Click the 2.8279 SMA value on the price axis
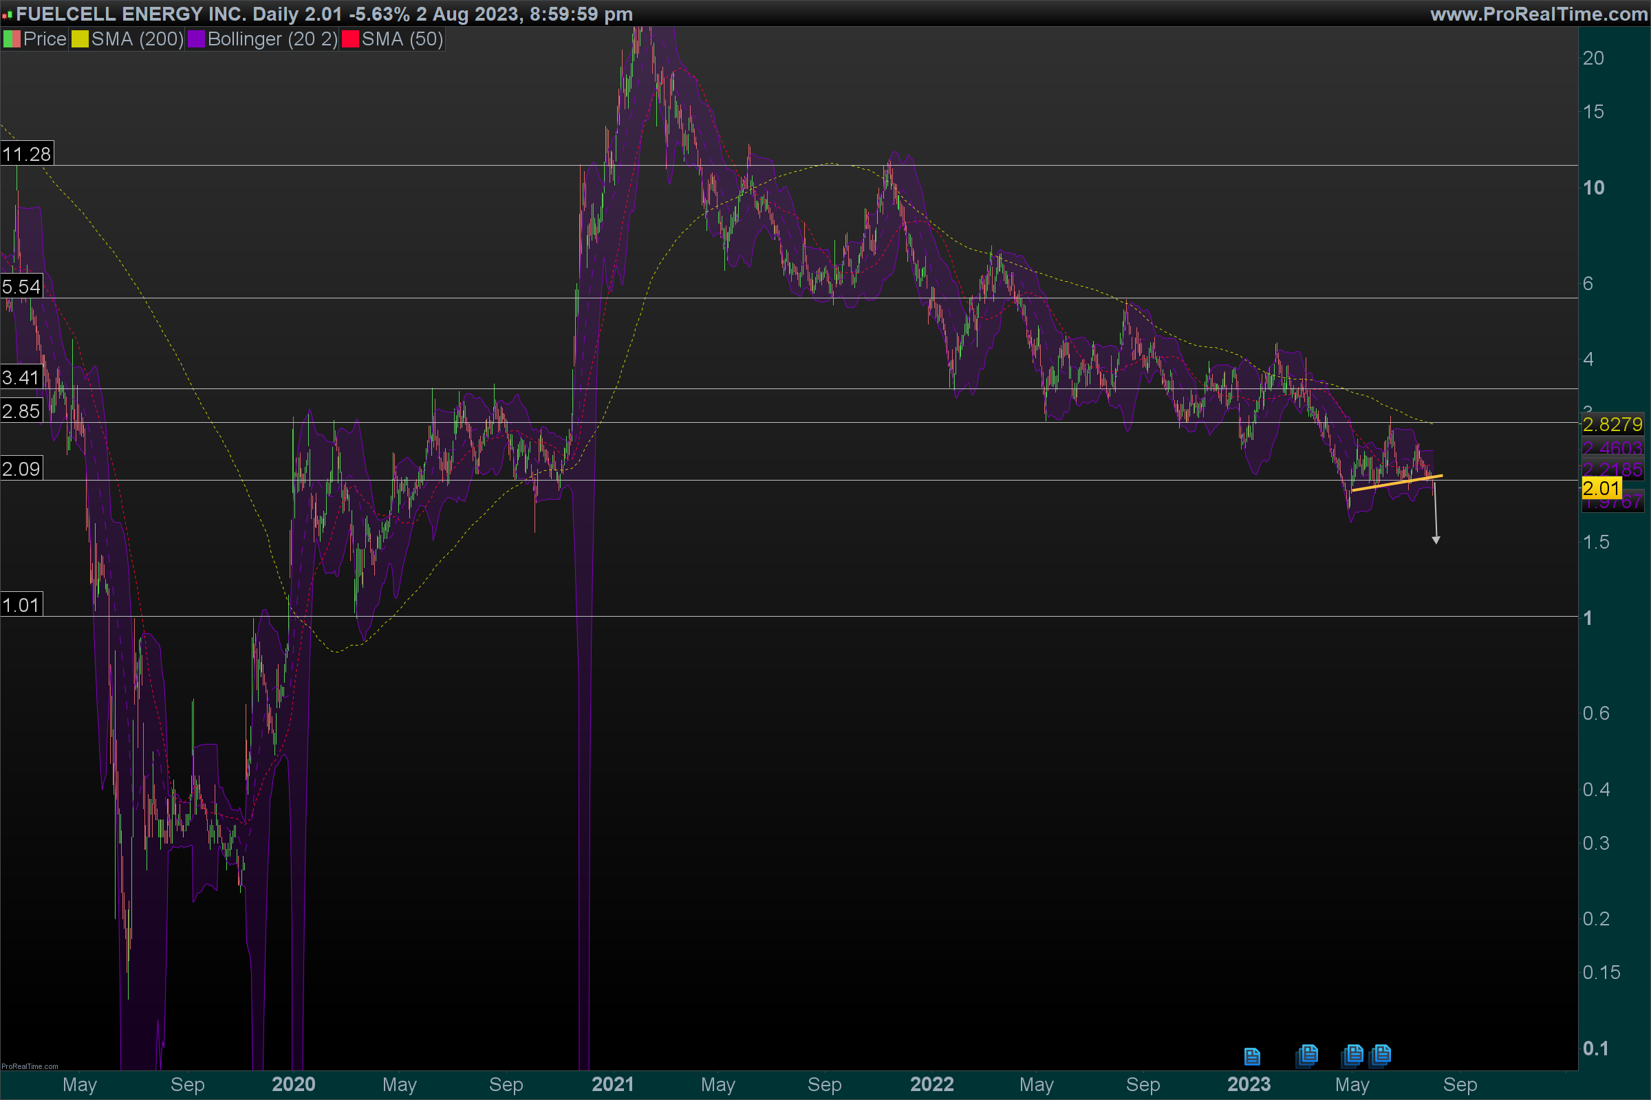 click(1612, 424)
